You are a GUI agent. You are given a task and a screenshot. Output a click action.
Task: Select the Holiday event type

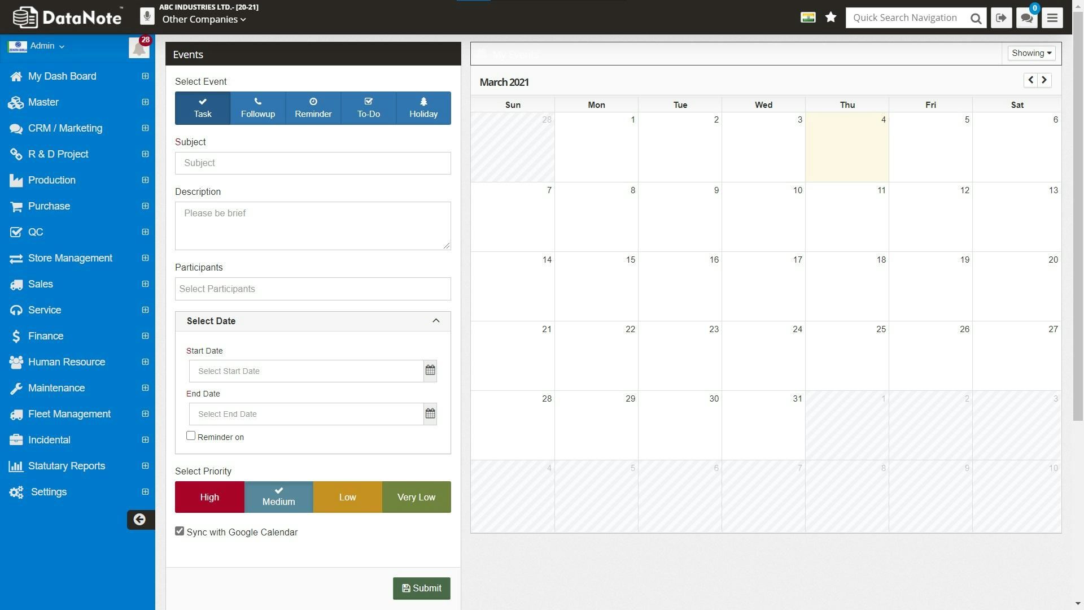click(x=423, y=108)
